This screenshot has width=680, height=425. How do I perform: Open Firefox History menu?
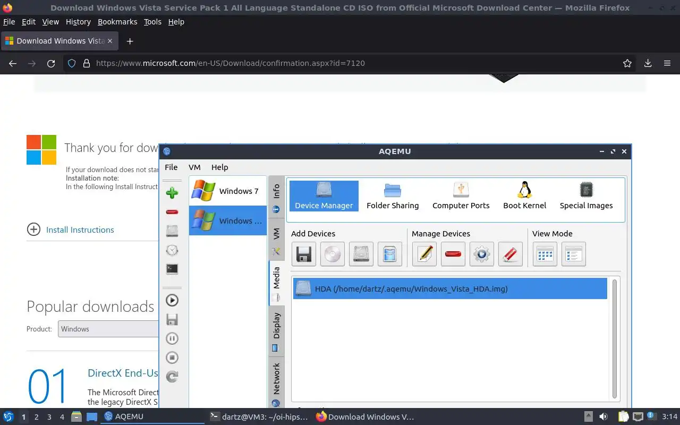[78, 22]
